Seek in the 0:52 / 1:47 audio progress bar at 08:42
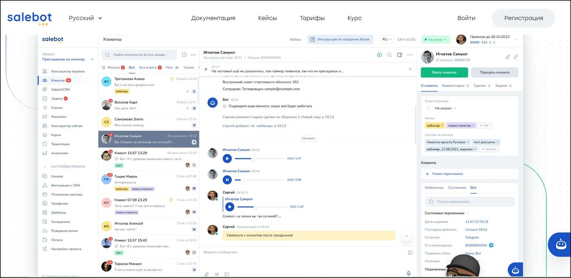 260,159
